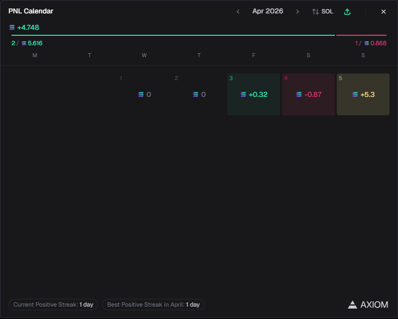Click the PNL Calendar title

tap(31, 11)
